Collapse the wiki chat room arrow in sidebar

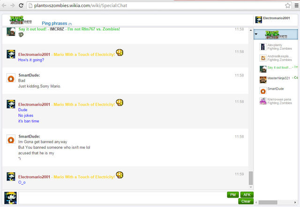pos(256,34)
